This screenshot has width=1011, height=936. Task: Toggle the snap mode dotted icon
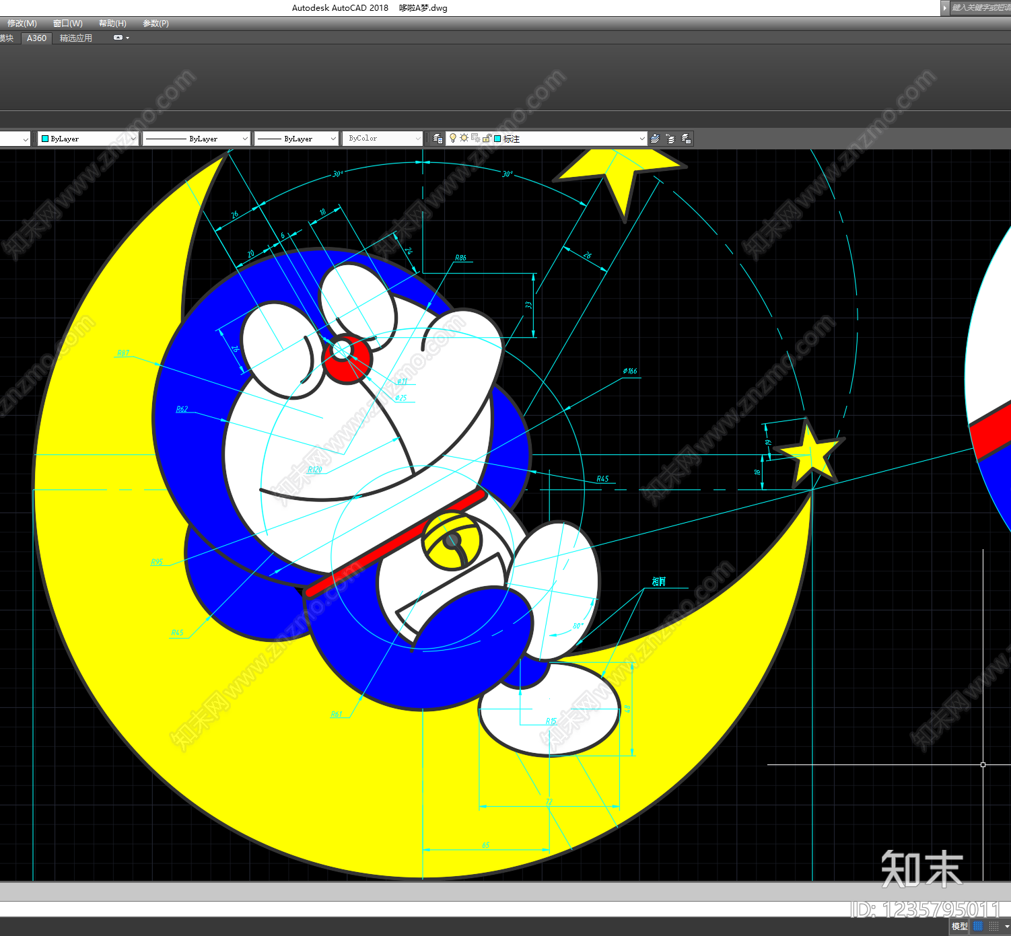[x=993, y=927]
